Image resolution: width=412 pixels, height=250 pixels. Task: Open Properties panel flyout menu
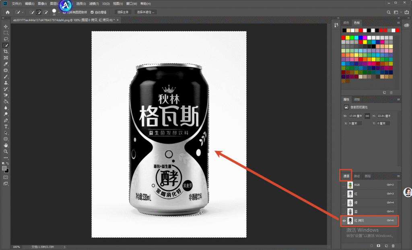(x=398, y=99)
